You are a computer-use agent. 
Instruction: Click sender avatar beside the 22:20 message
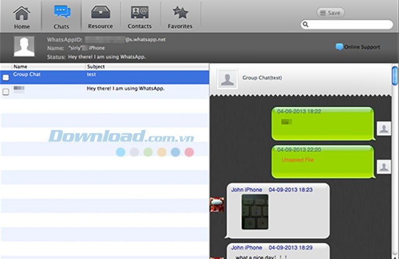tap(384, 167)
